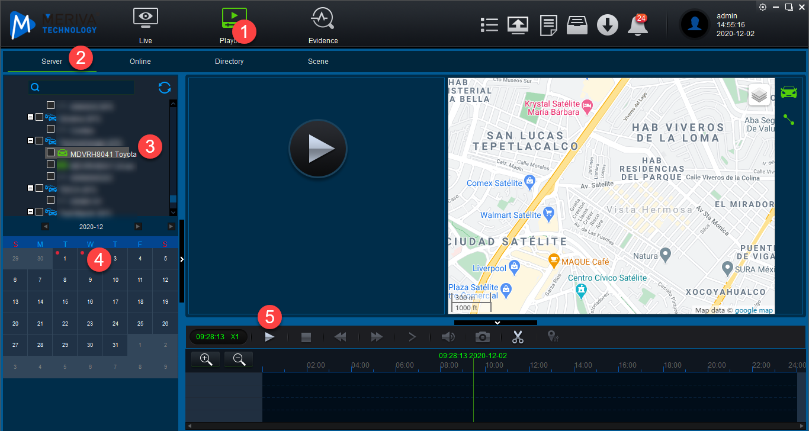
Task: Tick the topmost checkbox in the device tree
Action: 51,105
